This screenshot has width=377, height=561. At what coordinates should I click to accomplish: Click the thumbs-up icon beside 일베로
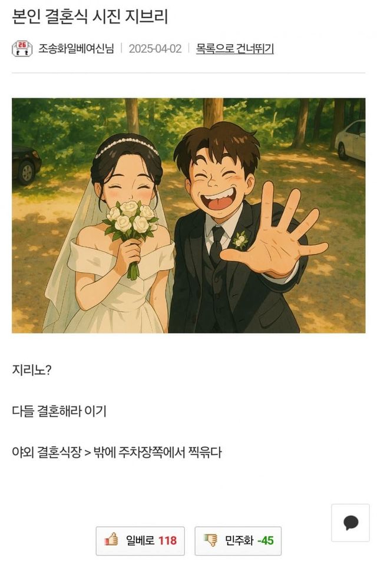pyautogui.click(x=111, y=539)
